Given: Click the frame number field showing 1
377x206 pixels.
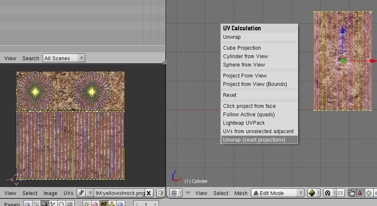Looking at the screenshot, I should pyautogui.click(x=146, y=204).
